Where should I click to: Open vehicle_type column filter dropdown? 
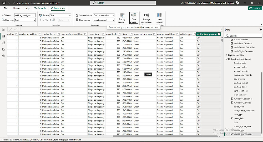pos(194,34)
